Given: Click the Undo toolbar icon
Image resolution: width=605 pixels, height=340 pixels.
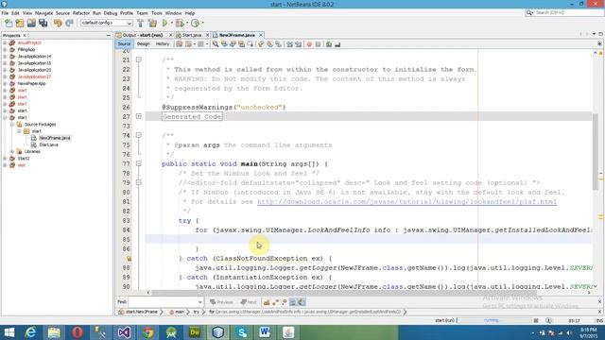Looking at the screenshot, I should coord(58,23).
